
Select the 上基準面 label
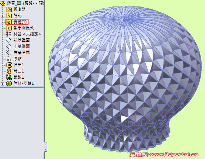click(22, 47)
